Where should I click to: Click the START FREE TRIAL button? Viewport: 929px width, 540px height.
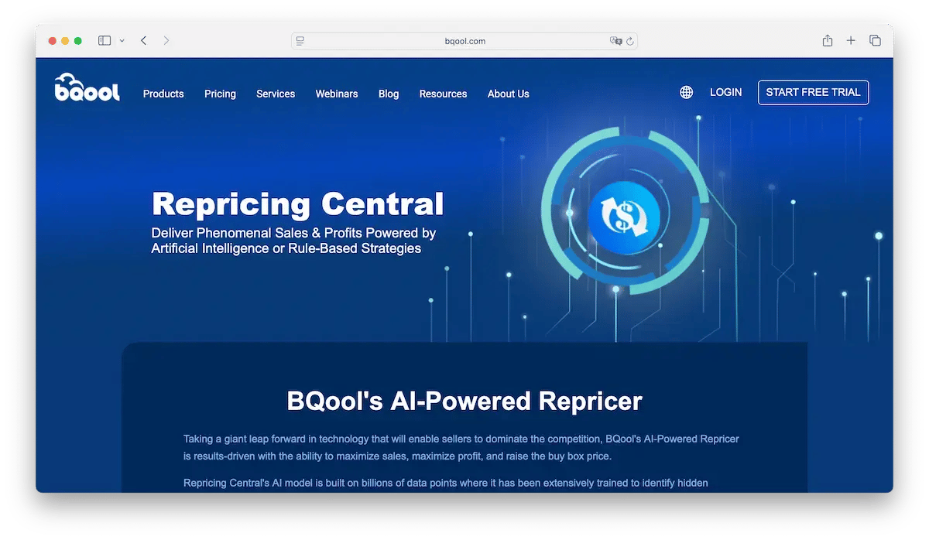(x=813, y=92)
